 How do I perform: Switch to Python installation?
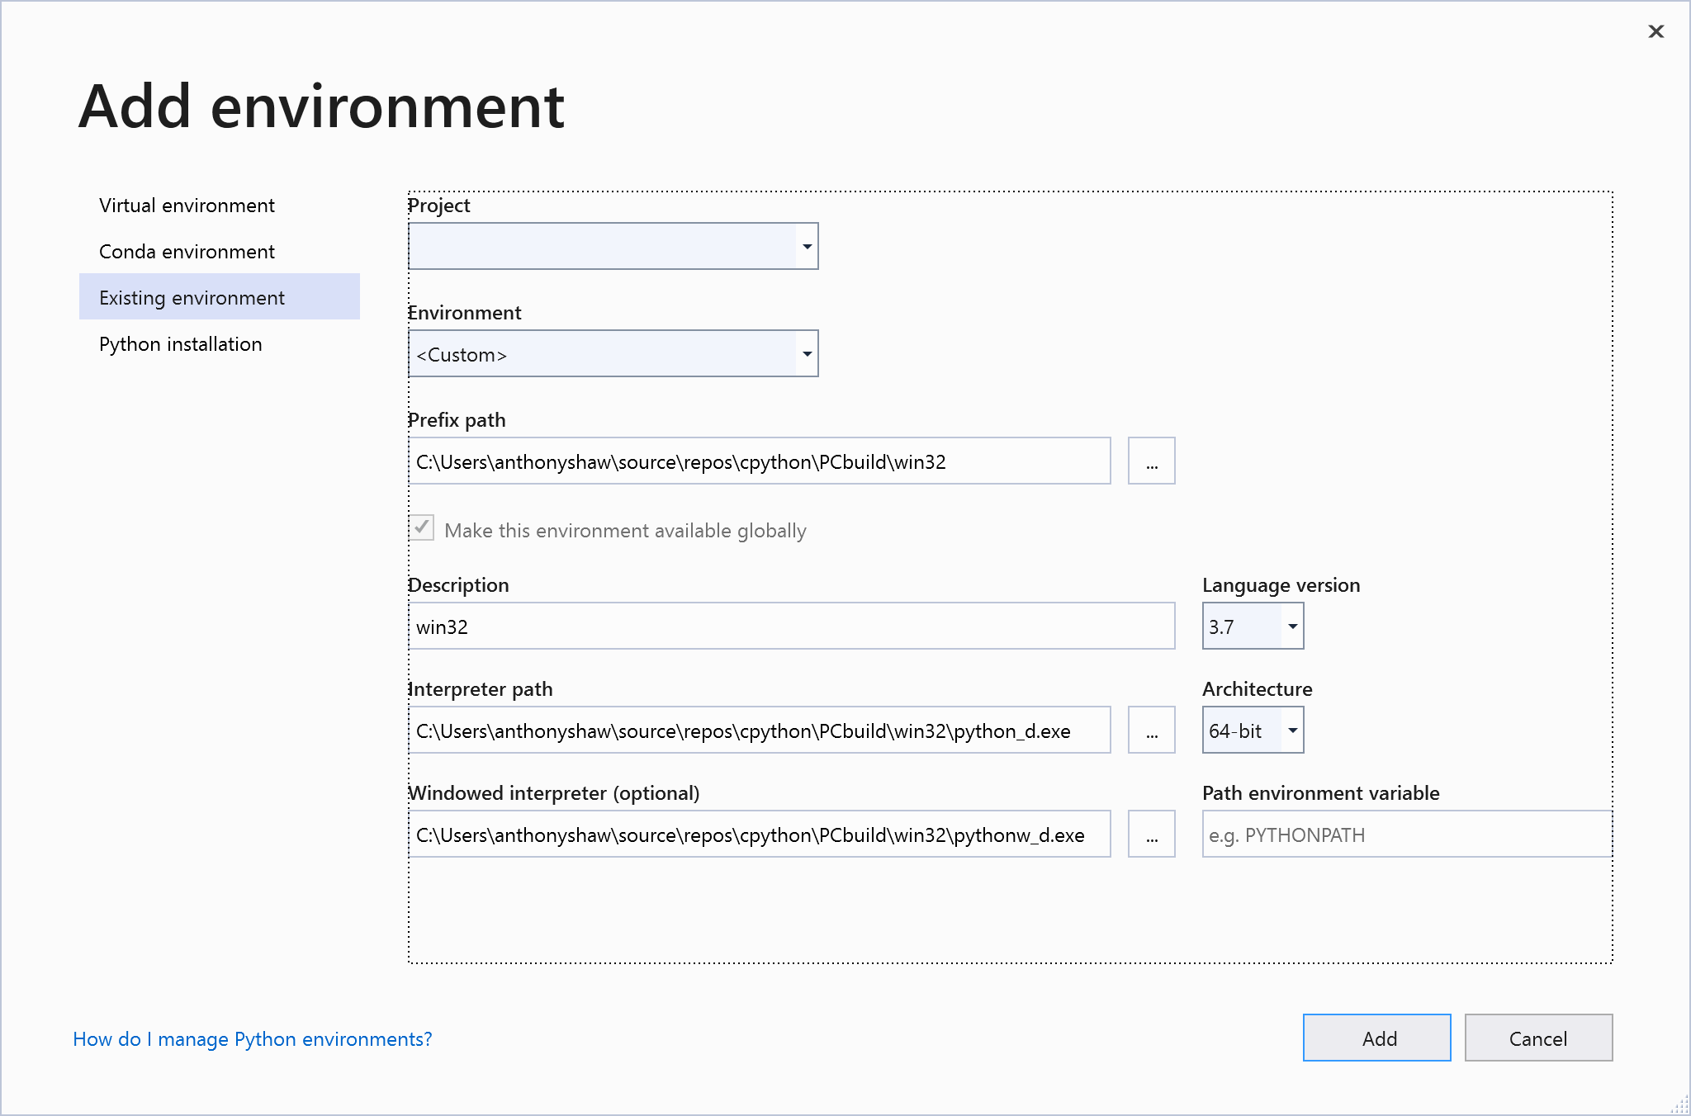(180, 343)
